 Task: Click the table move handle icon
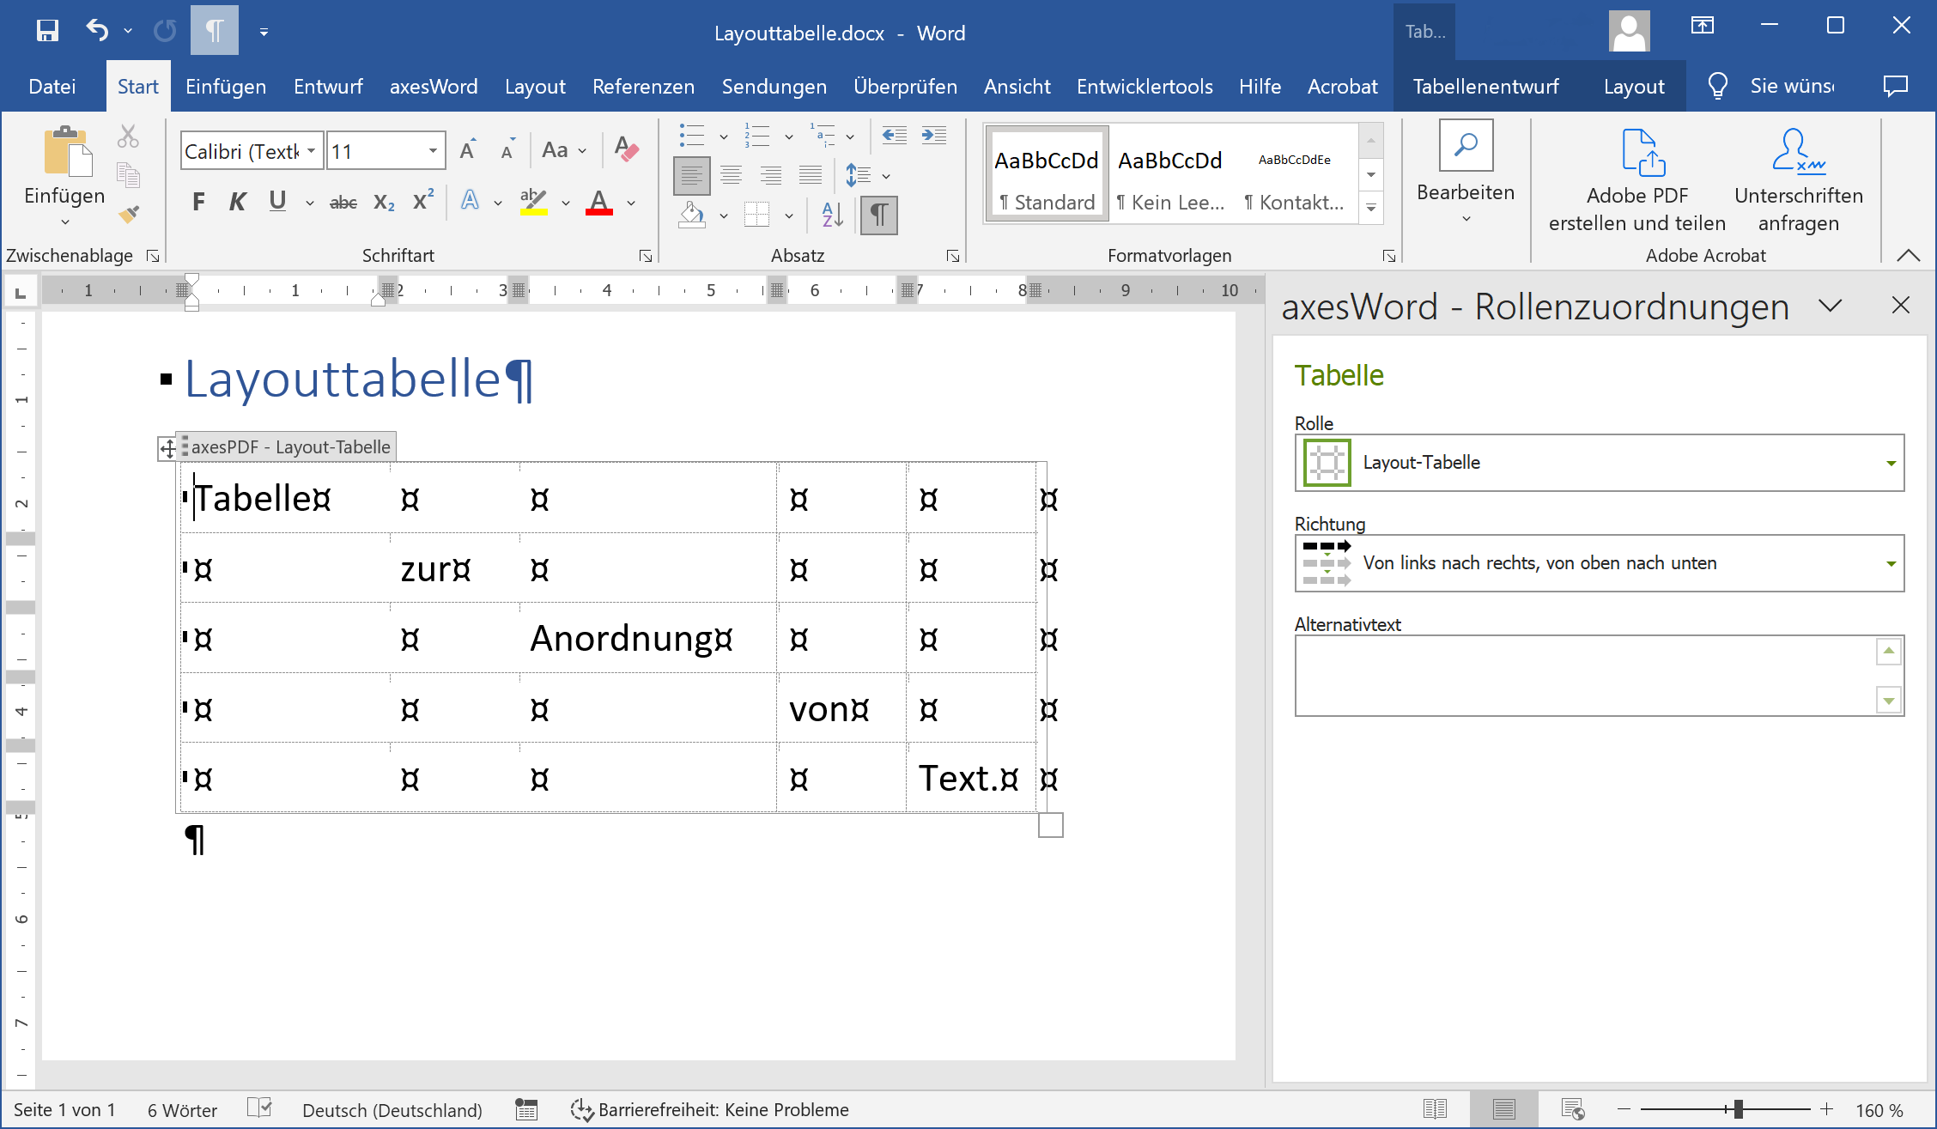[x=167, y=447]
